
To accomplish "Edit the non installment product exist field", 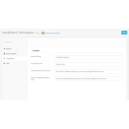I will click(x=89, y=79).
